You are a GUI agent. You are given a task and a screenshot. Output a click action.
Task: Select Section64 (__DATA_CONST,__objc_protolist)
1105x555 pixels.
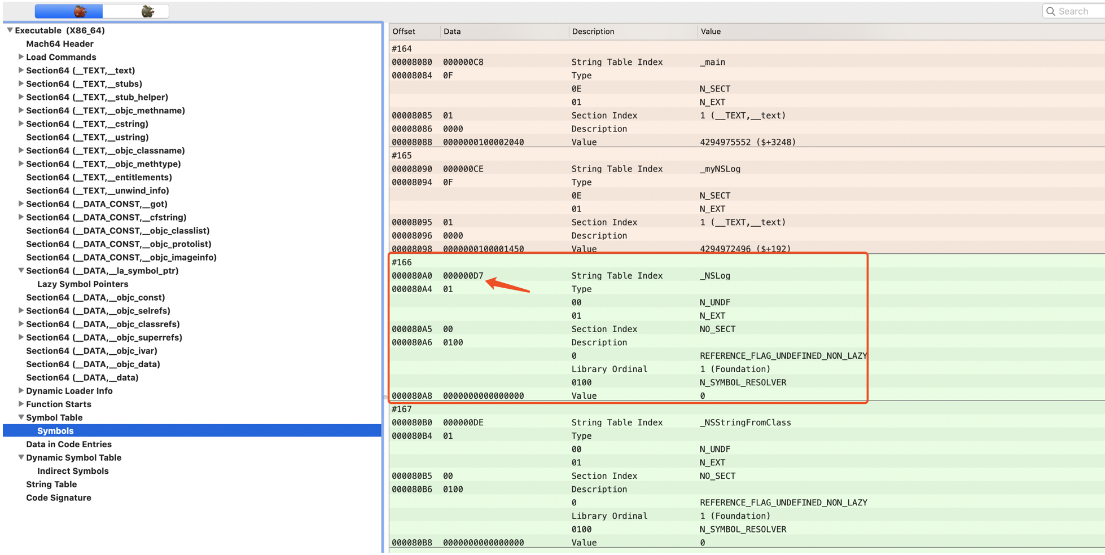(119, 244)
